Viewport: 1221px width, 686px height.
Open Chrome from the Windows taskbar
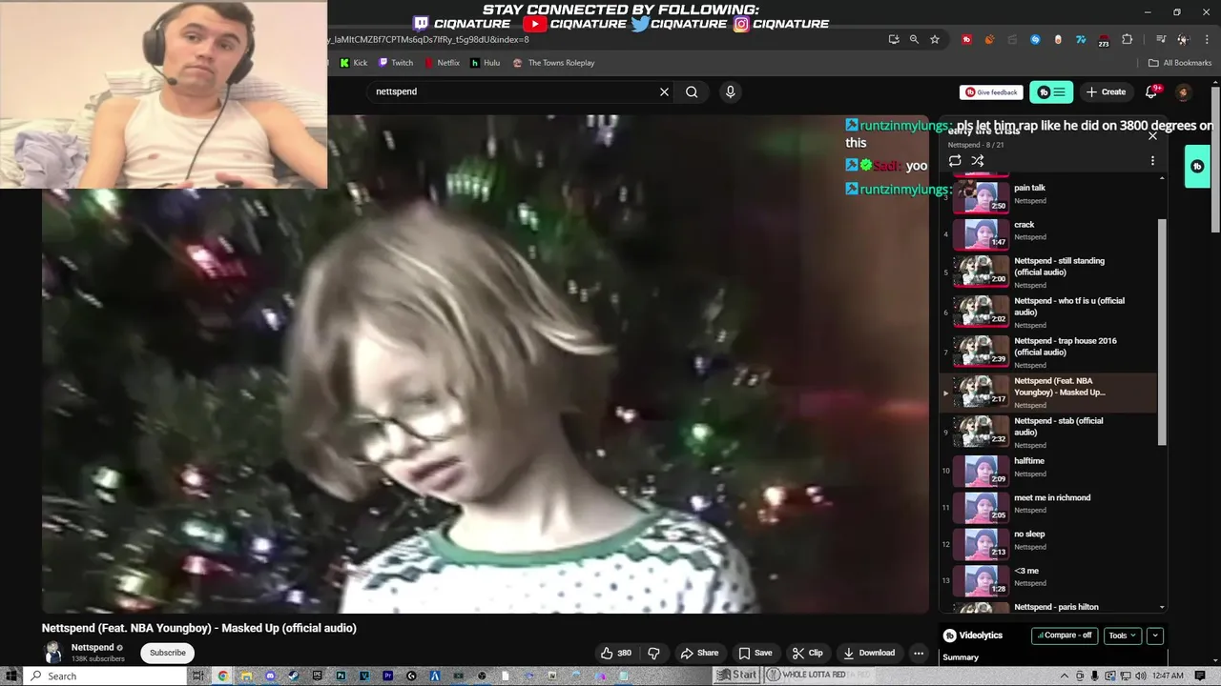[x=222, y=676]
